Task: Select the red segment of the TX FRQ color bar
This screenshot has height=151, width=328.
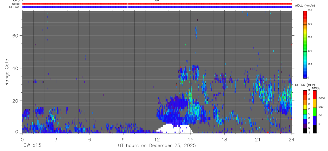Action: pos(305,93)
